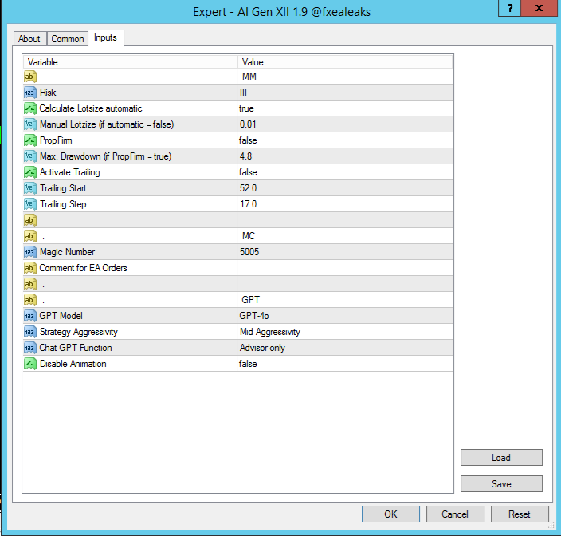Click the bool icon beside Activate Trailing
The image size is (561, 536).
[x=30, y=172]
